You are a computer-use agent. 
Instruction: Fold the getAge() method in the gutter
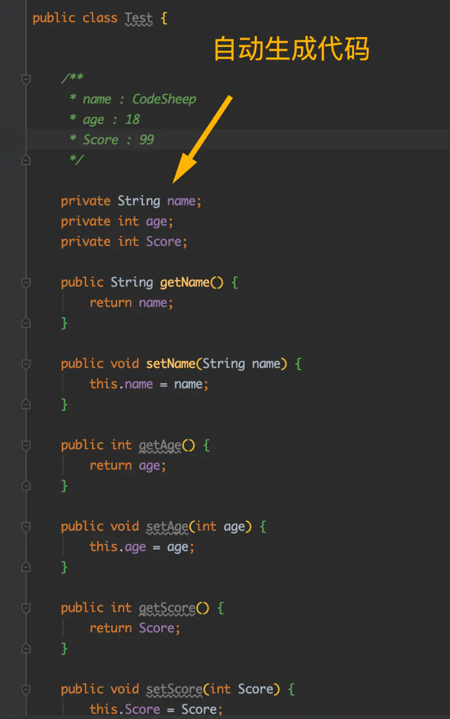tap(26, 445)
